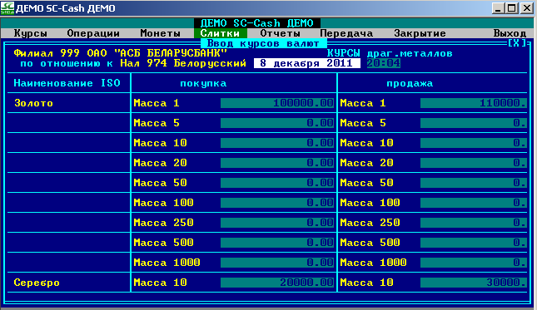Click the green ДЕМО SC-Cash ДЕМО banner
Screen dimensions: 537x310
coord(257,23)
